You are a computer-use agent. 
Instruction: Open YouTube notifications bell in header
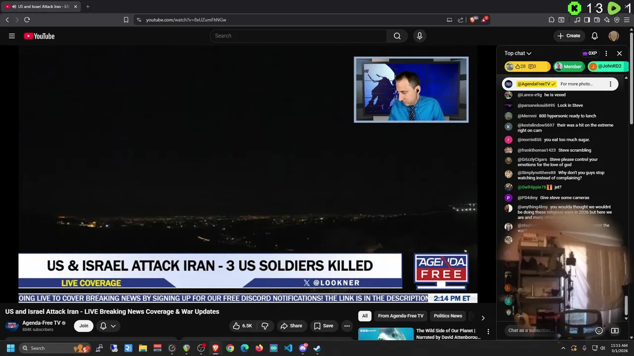coord(595,36)
